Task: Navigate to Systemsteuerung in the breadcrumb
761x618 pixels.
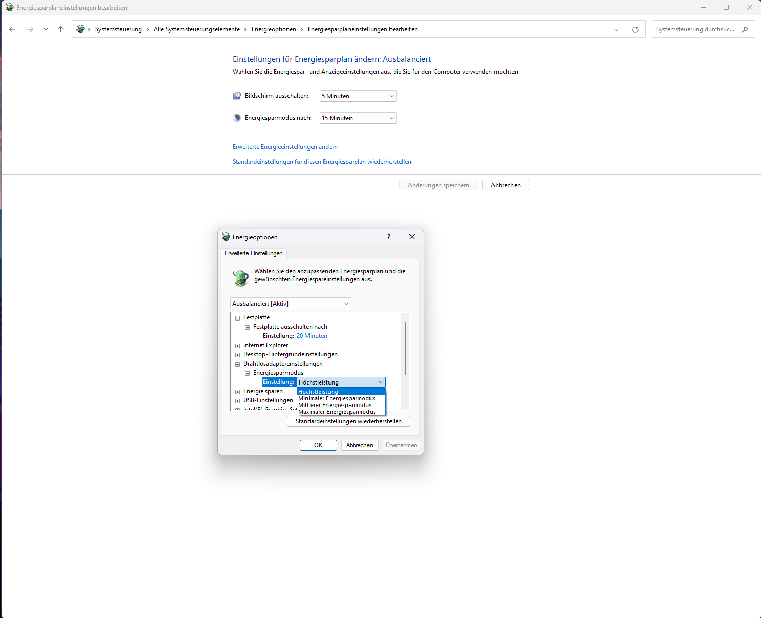Action: click(x=118, y=29)
